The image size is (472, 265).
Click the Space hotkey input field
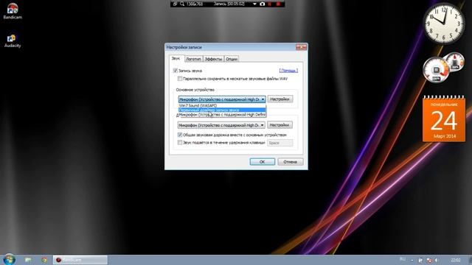click(280, 143)
